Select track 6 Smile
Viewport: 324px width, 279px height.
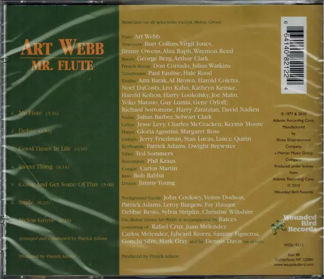pos(31,202)
